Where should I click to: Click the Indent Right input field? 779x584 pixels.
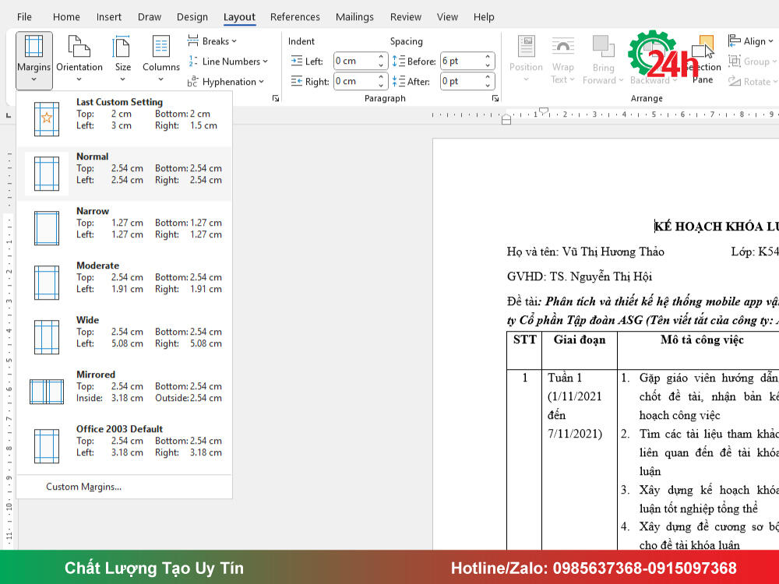click(355, 81)
